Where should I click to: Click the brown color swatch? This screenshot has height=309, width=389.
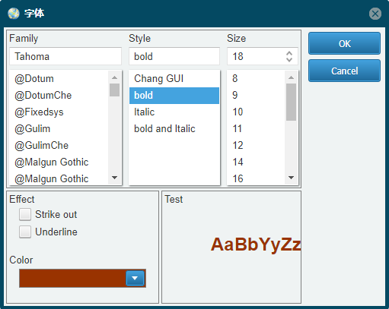click(x=72, y=279)
